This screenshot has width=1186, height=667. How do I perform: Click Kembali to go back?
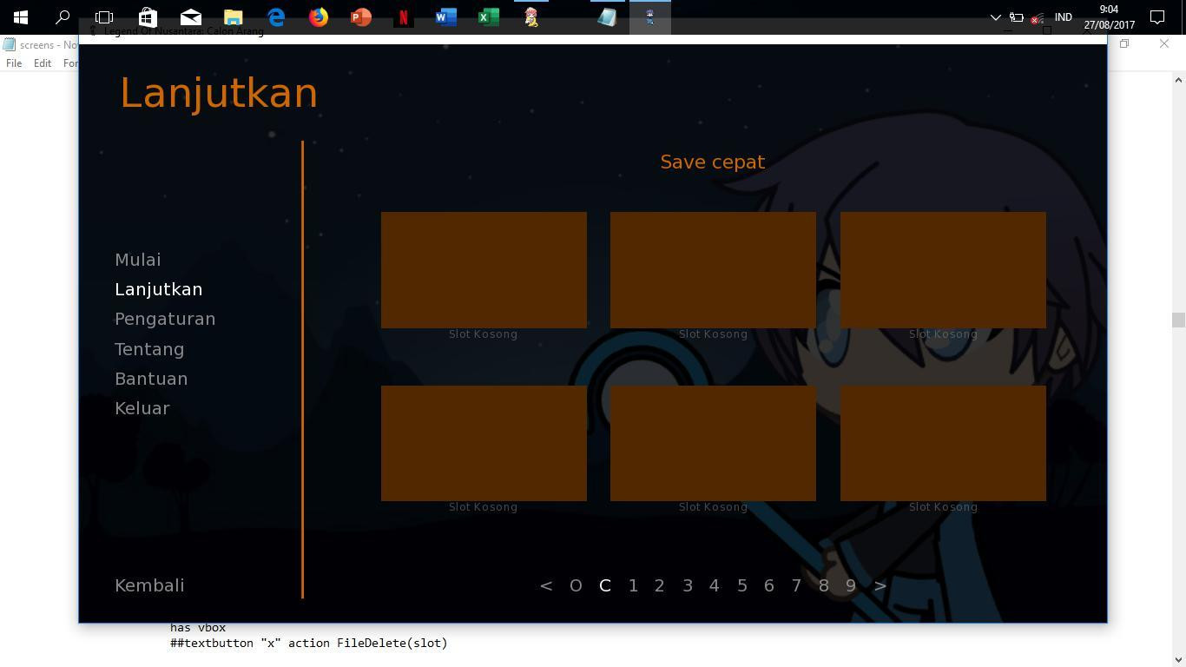click(x=149, y=585)
